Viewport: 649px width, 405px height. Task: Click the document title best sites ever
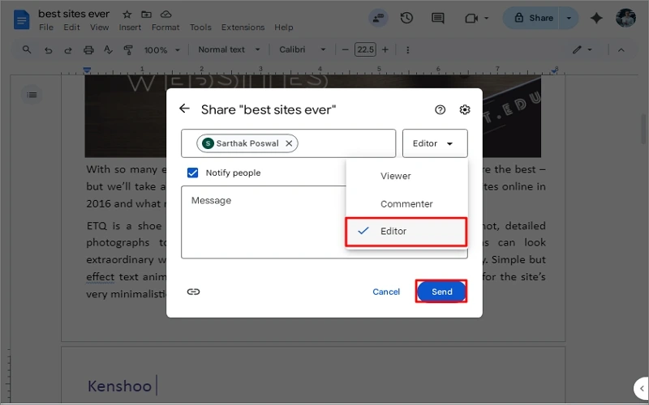click(74, 14)
